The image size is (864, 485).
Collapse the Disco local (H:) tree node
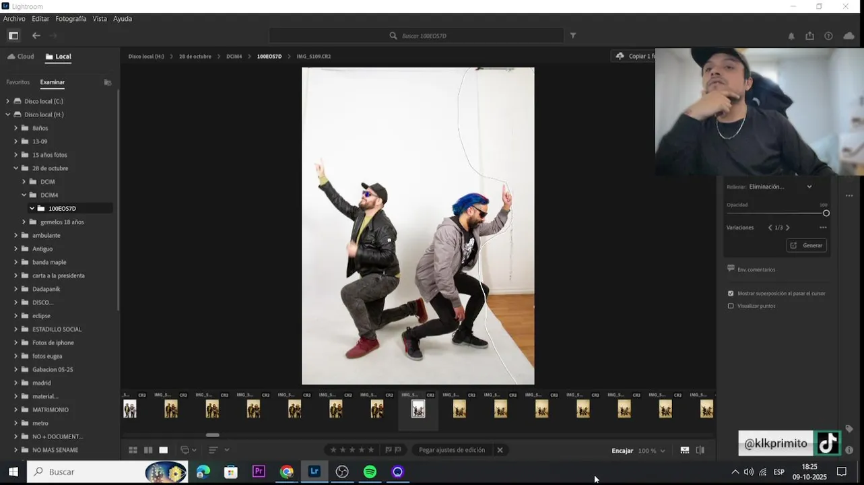pos(8,115)
